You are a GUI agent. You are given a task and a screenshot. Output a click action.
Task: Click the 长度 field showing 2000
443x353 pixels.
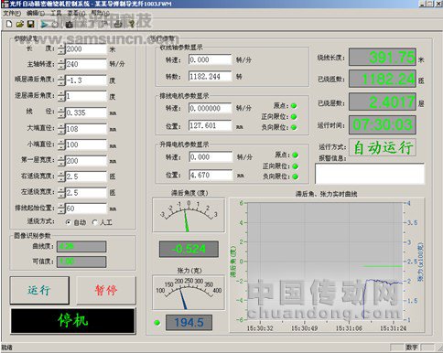coord(86,49)
